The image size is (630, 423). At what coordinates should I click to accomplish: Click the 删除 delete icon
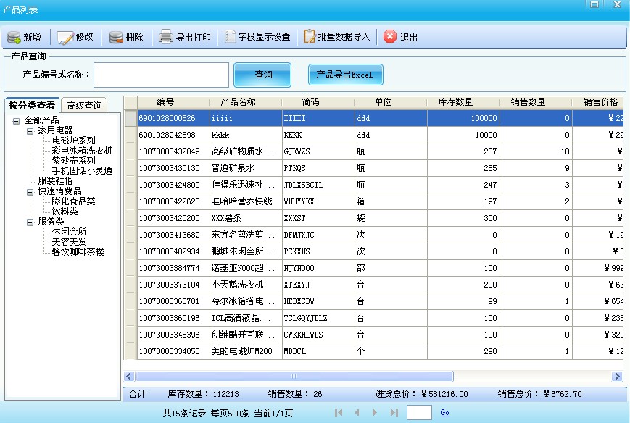(116, 38)
